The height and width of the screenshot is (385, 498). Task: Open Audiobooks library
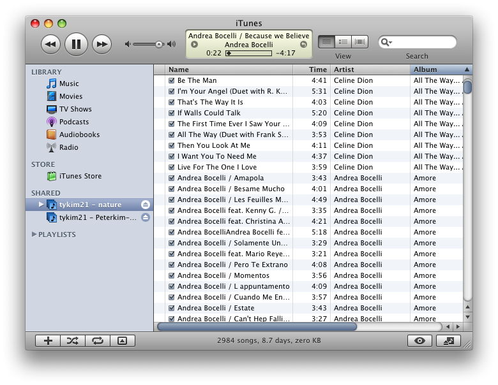point(79,134)
